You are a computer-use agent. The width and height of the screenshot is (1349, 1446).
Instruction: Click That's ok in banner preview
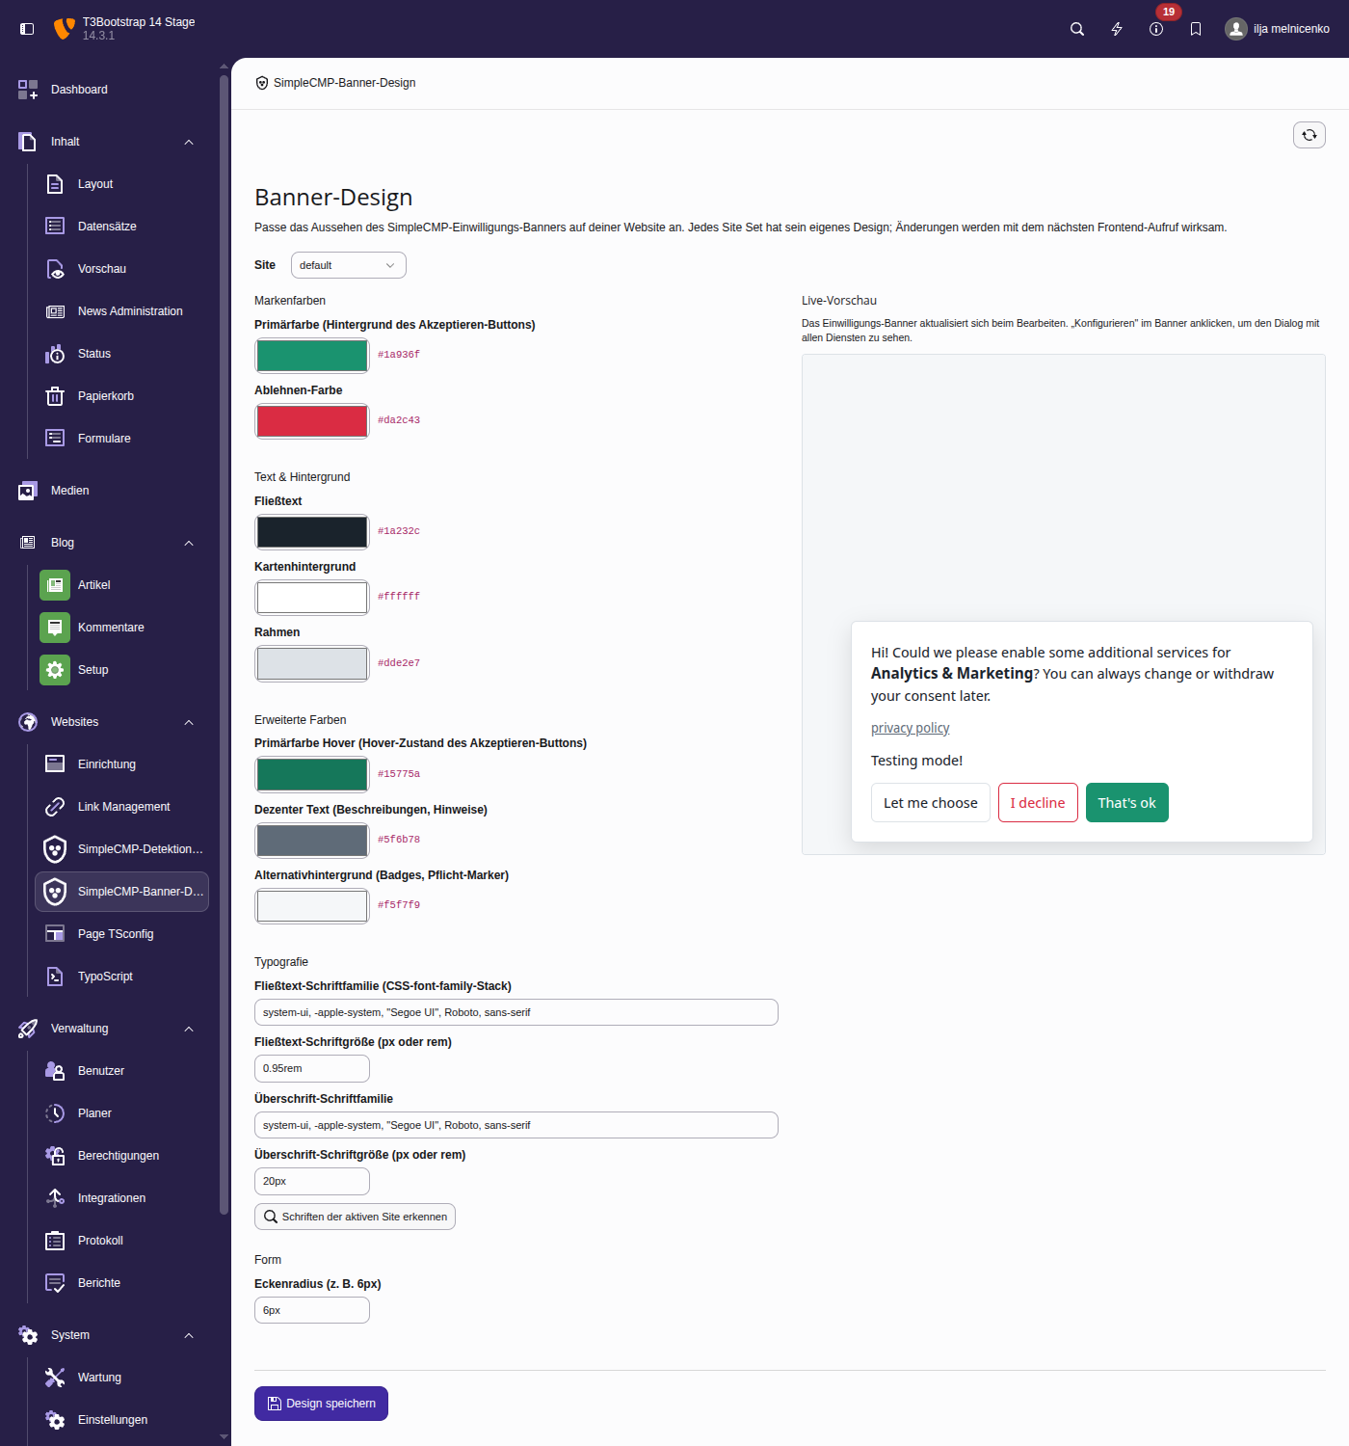click(x=1127, y=803)
